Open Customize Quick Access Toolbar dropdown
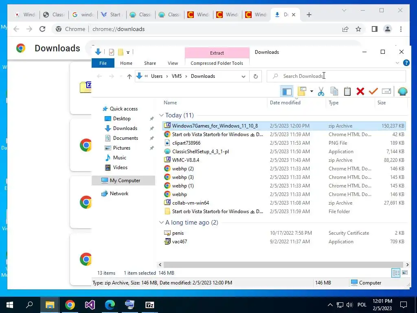The height and width of the screenshot is (313, 417). click(x=128, y=53)
